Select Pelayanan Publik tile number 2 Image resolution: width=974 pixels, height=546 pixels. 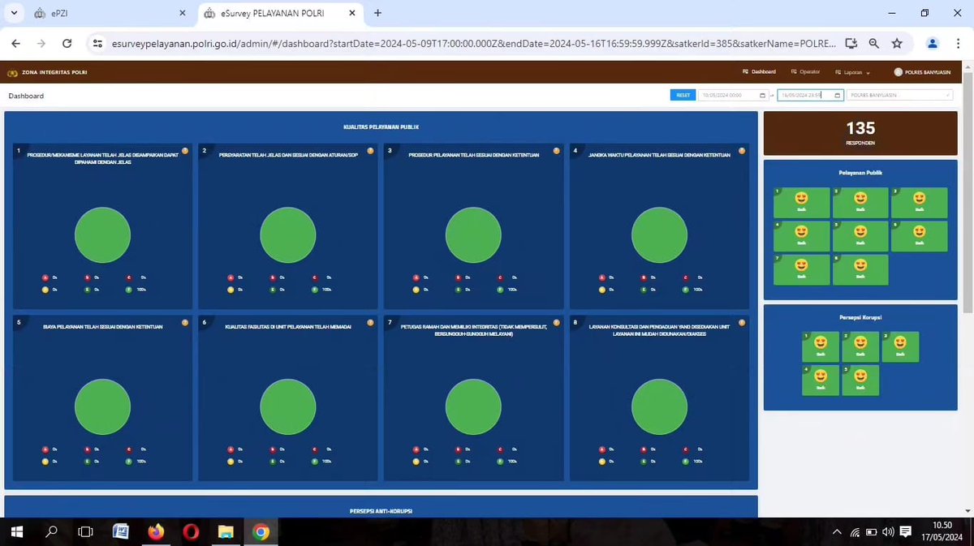(860, 202)
